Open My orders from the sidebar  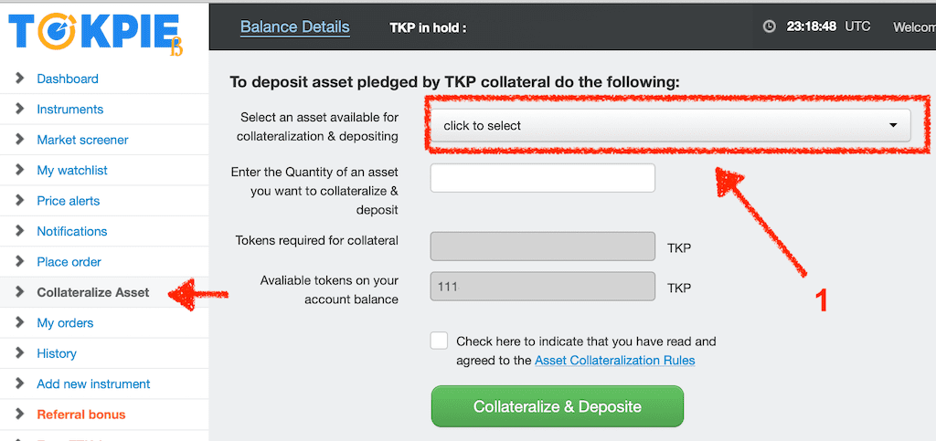(x=65, y=323)
